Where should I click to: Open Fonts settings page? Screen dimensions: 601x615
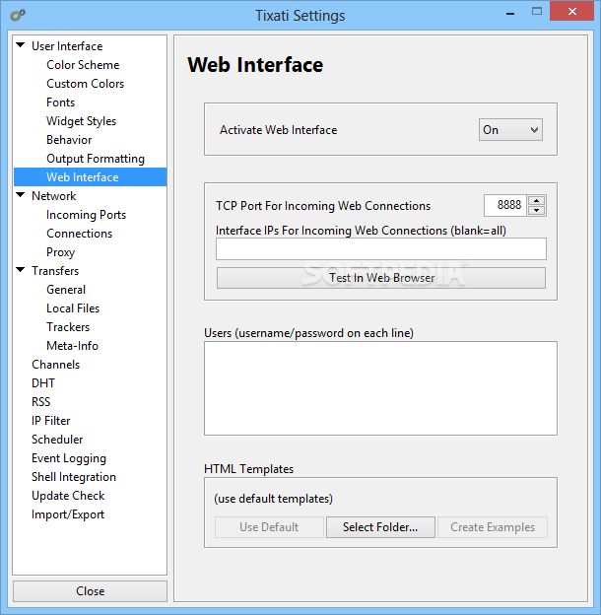[x=60, y=102]
